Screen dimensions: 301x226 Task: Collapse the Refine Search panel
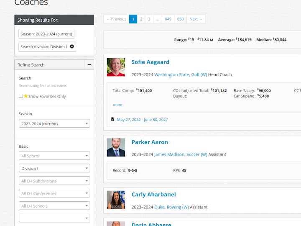coord(89,65)
